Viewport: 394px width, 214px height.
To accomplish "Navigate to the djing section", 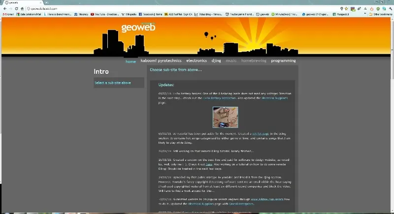I will coord(216,61).
